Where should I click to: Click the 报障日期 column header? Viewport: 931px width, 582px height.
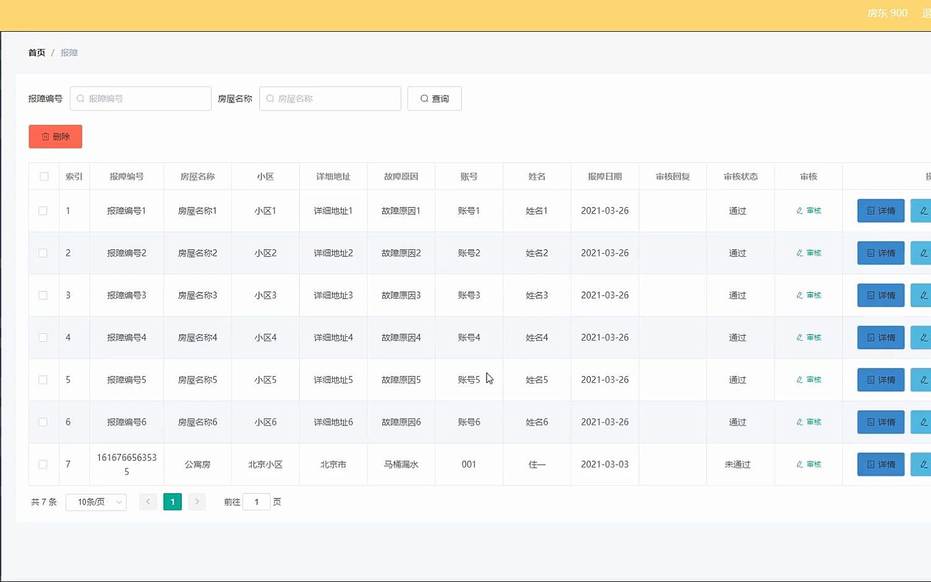point(605,177)
